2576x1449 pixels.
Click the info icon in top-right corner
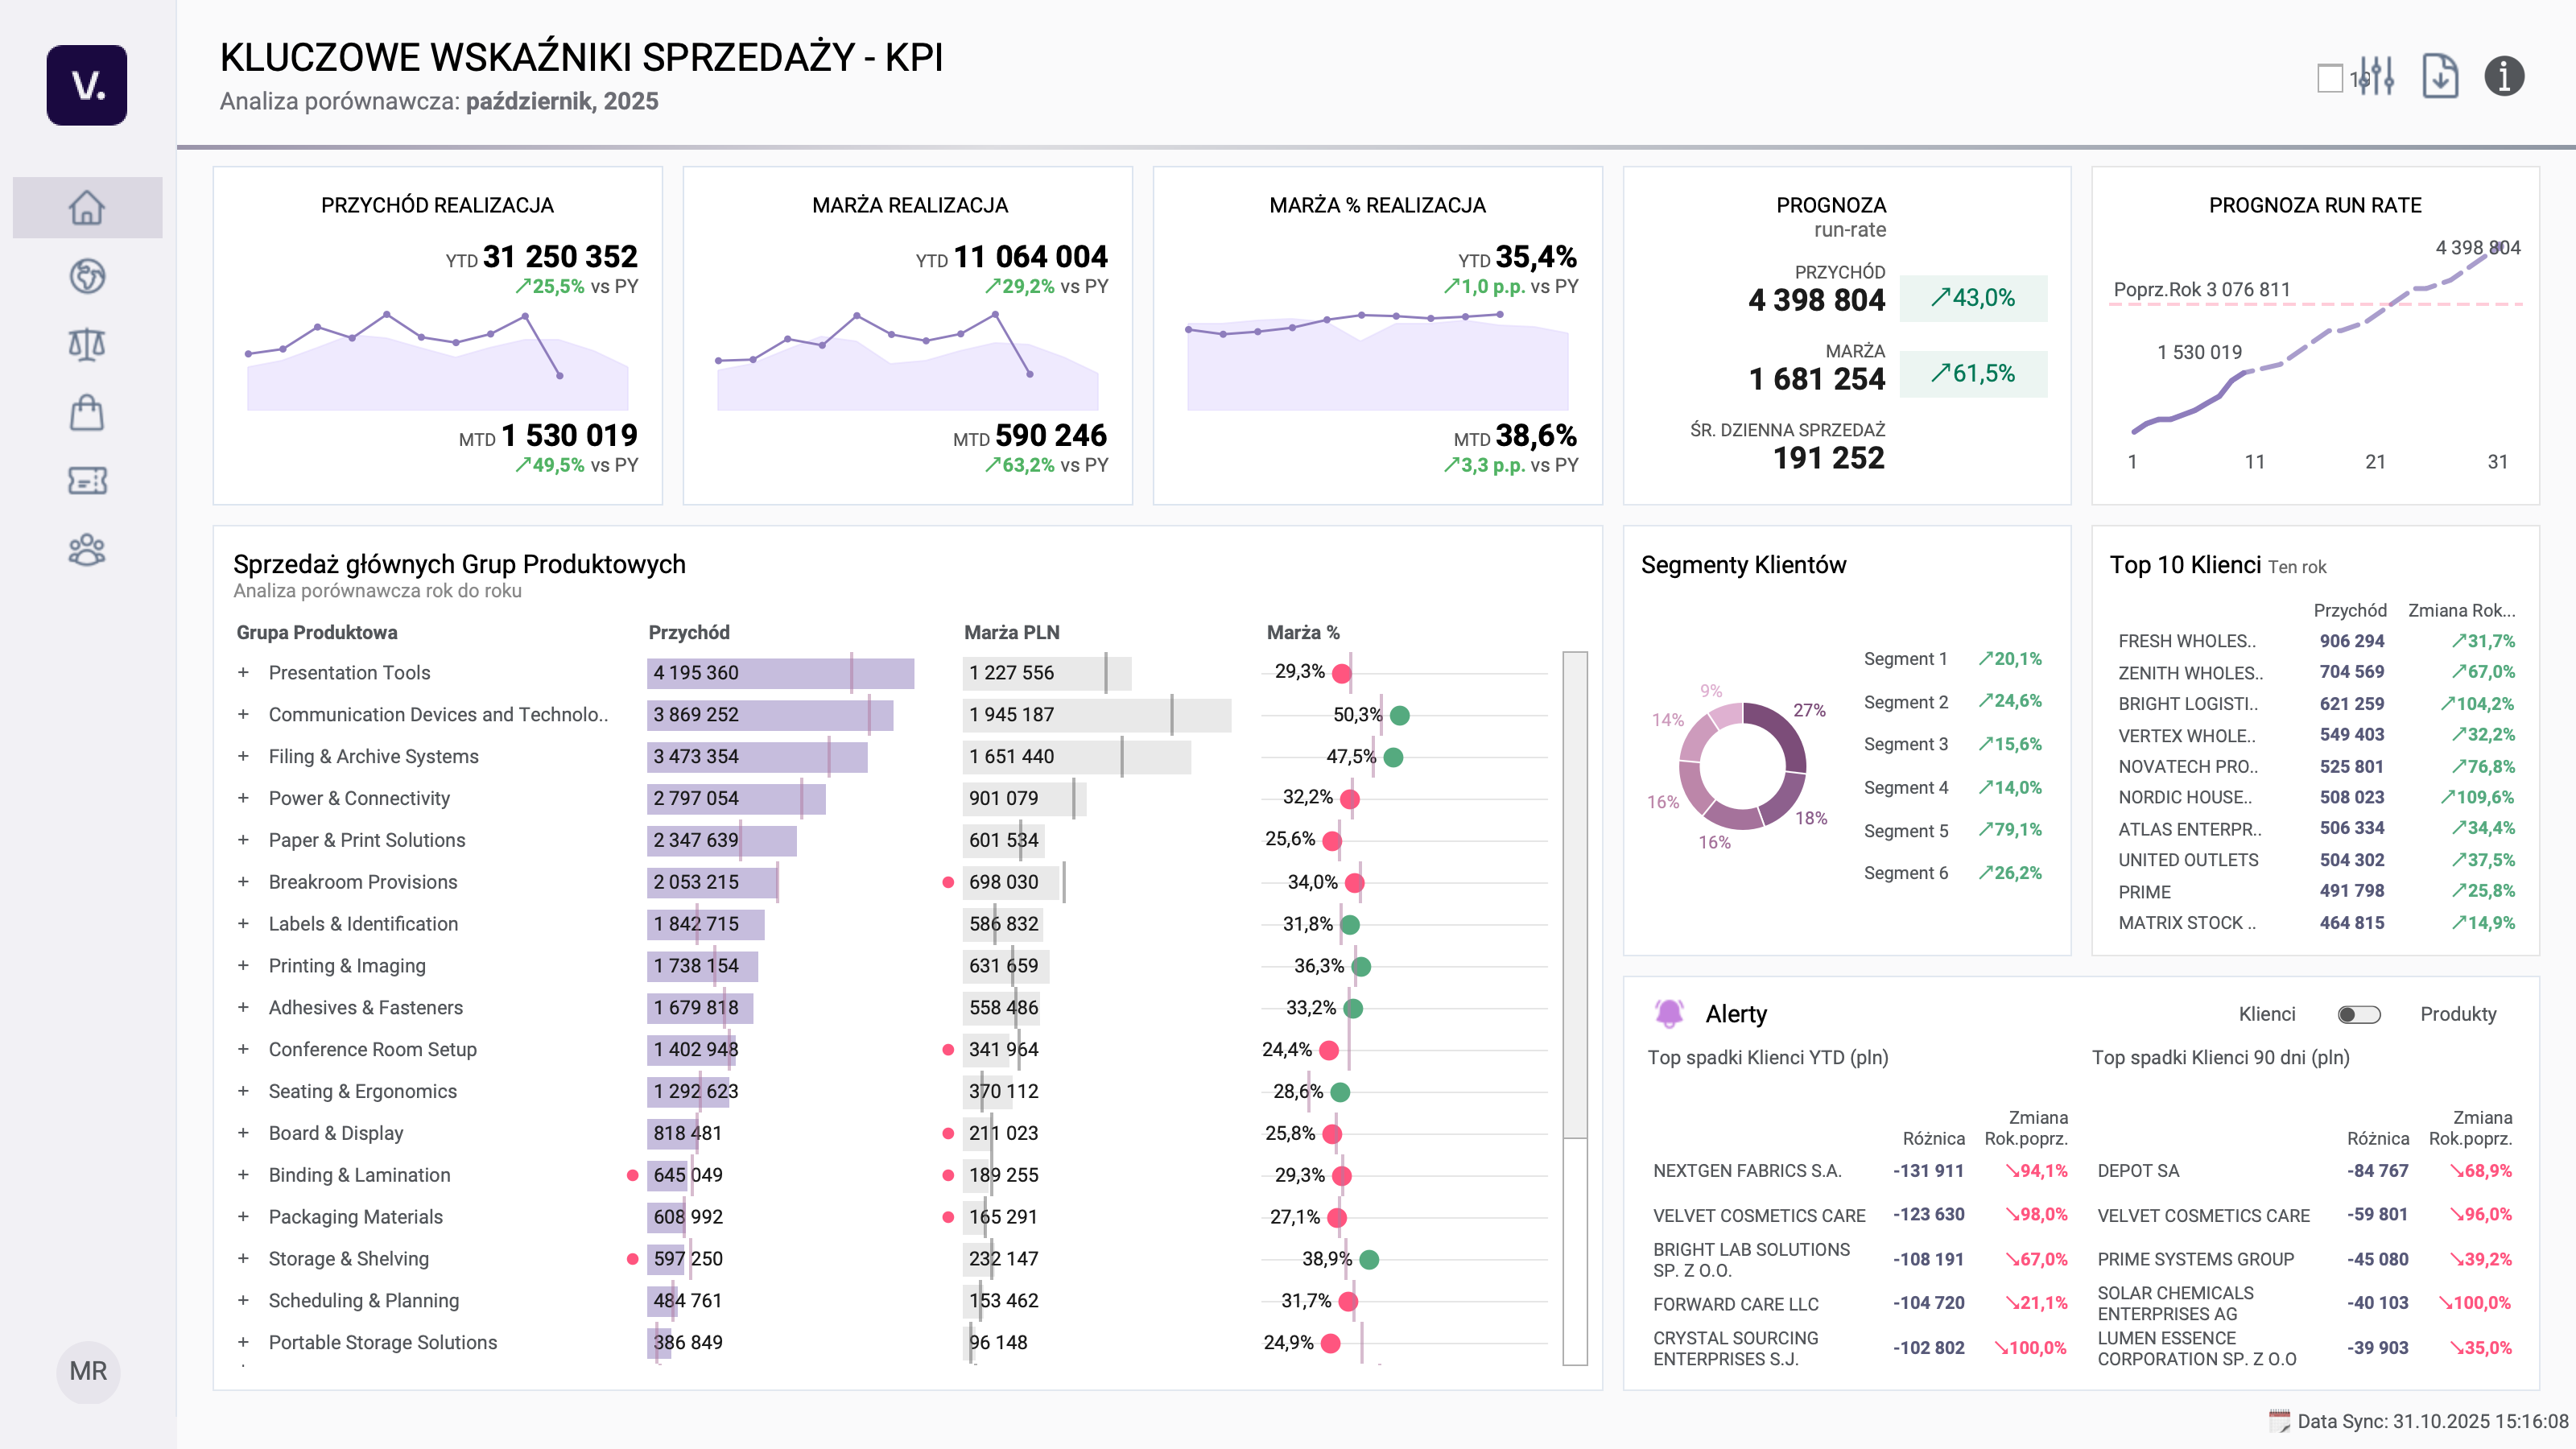click(2506, 76)
